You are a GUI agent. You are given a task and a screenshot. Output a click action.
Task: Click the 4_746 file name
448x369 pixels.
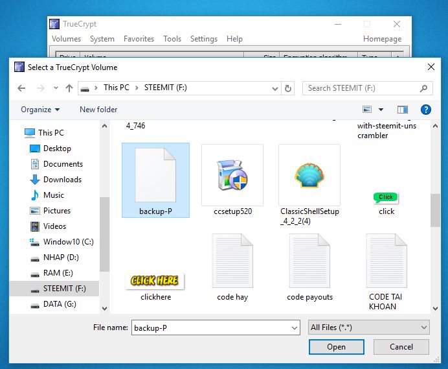coord(135,126)
